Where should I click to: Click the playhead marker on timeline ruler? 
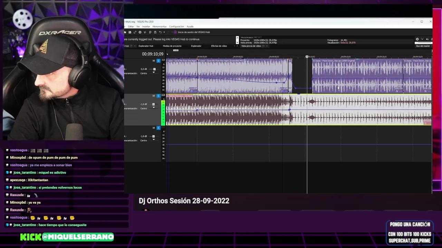click(x=307, y=56)
